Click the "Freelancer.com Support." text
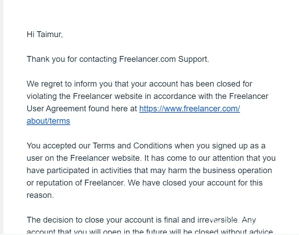The width and height of the screenshot is (299, 235). 164,59
